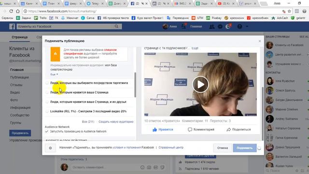Open 'Публикации' in the page sidebar
The width and height of the screenshot is (309, 174).
19,77
